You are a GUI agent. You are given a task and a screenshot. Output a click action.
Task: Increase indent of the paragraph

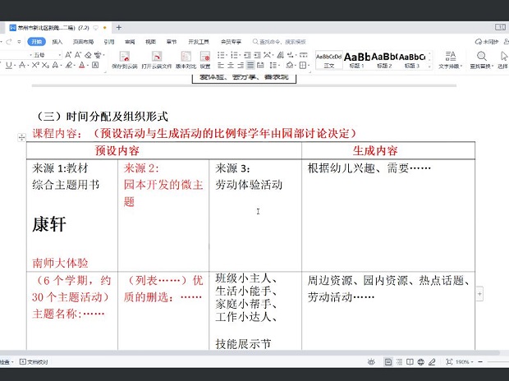click(x=258, y=55)
